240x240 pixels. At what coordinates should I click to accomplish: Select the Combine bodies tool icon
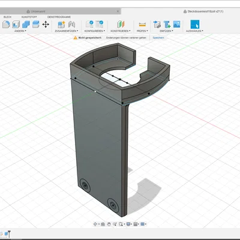pos(26,25)
